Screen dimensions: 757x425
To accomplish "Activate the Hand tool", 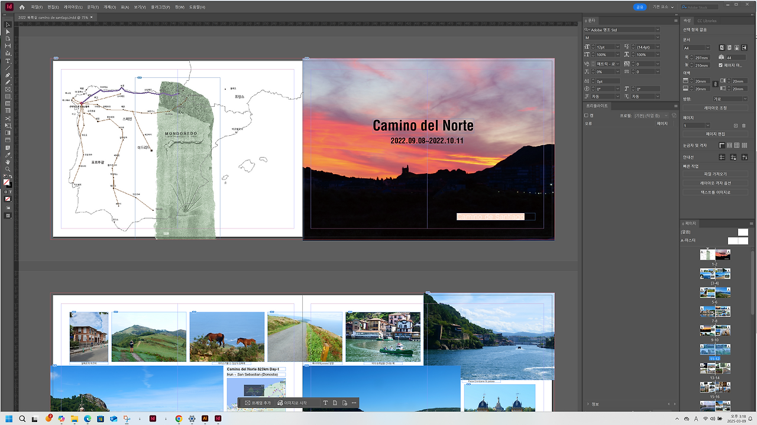I will (x=8, y=162).
